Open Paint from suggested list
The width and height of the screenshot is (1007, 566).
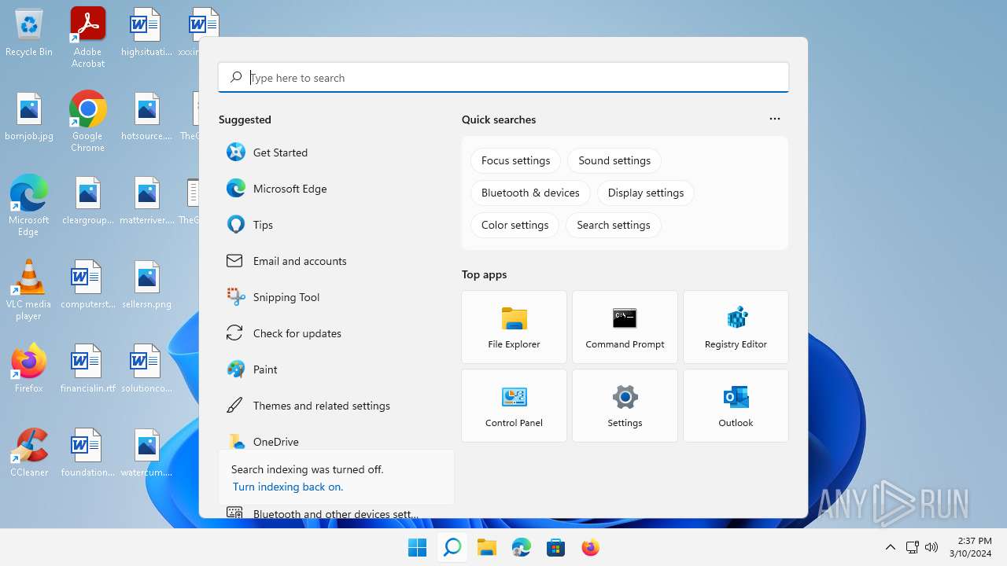pos(336,369)
